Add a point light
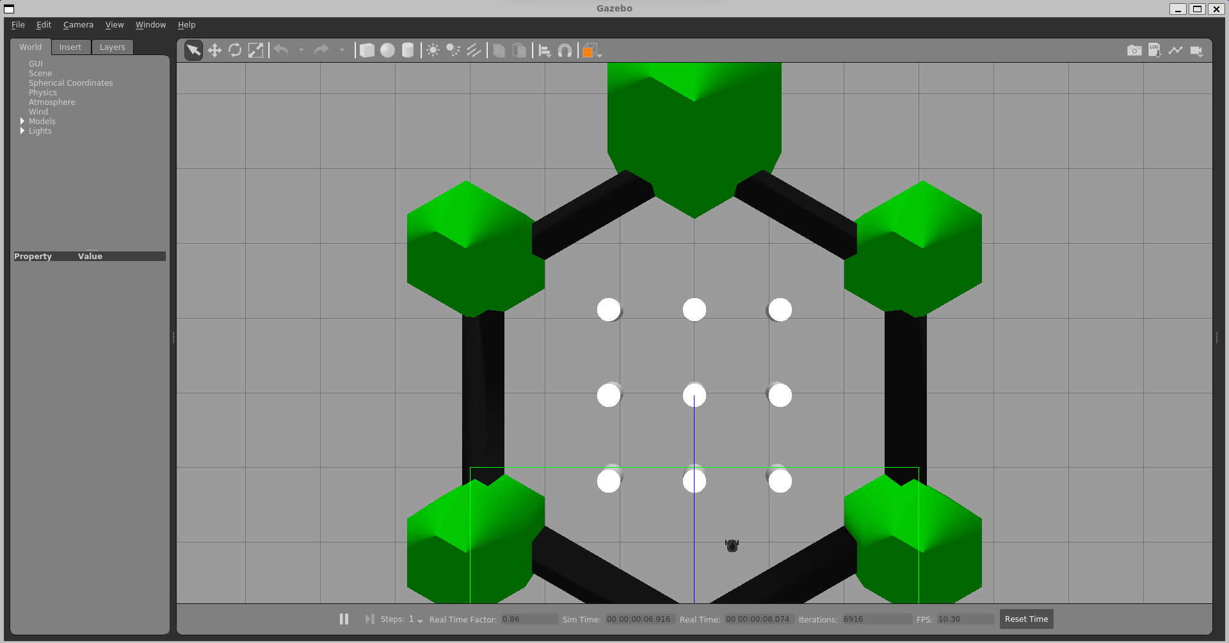1229x643 pixels. tap(433, 51)
